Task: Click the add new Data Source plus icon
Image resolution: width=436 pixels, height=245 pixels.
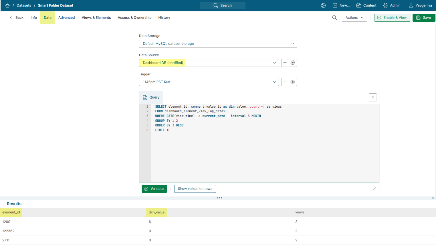Action: tap(285, 63)
